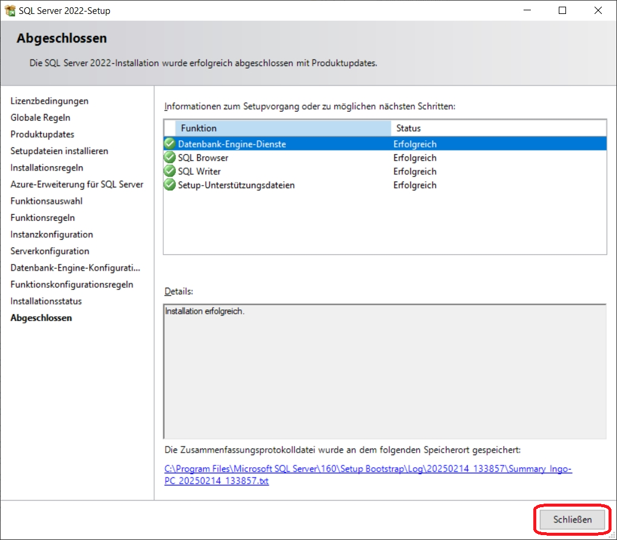Select the SQL Writer row
The width and height of the screenshot is (617, 540).
coord(385,172)
